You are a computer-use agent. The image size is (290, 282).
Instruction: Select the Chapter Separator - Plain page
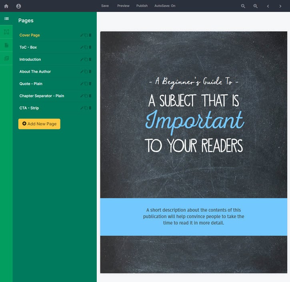42,96
